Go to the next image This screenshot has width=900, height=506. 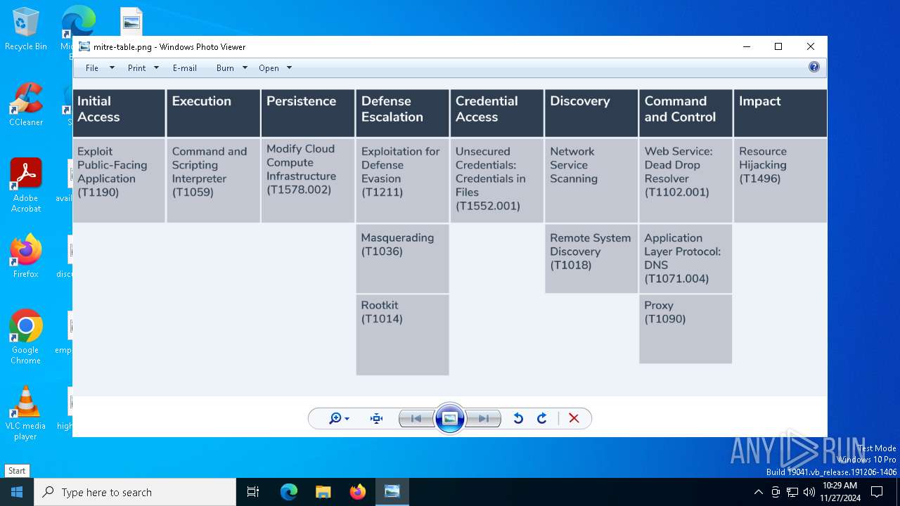pos(484,419)
